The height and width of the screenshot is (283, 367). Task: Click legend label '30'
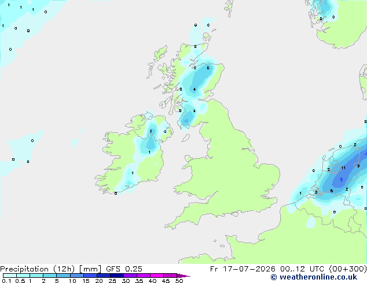tap(126, 281)
